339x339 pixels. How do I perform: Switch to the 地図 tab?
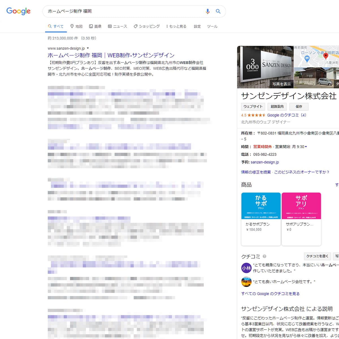click(x=76, y=26)
